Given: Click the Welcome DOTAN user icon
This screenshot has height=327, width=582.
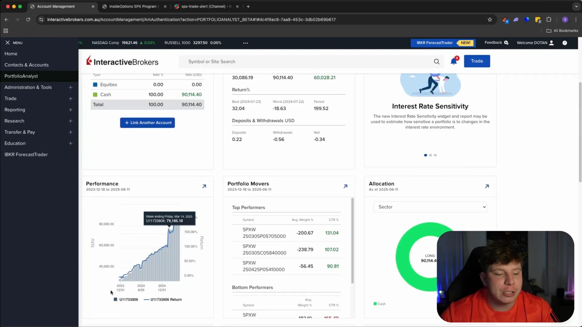Looking at the screenshot, I should [x=552, y=43].
